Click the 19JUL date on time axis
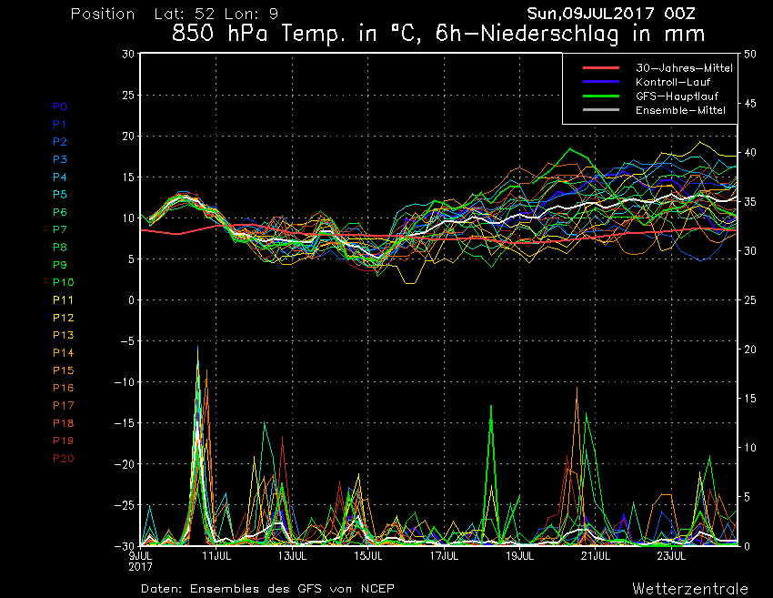773x598 pixels. click(518, 554)
